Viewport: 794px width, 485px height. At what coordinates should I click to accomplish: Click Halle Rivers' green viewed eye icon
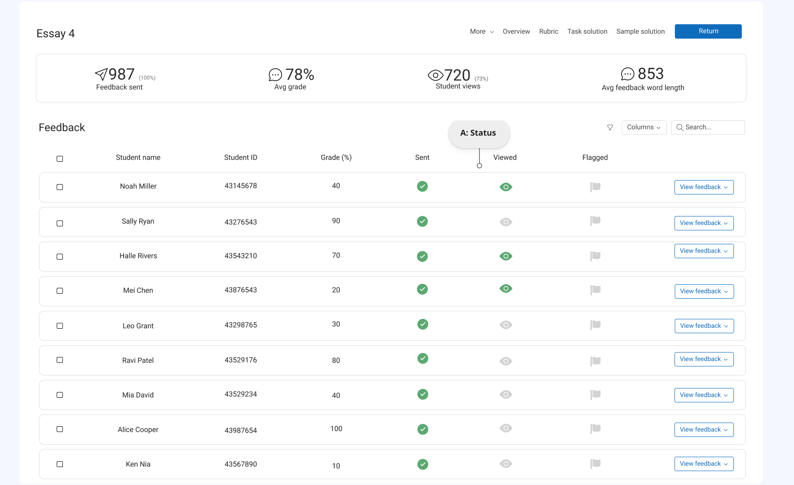point(506,256)
